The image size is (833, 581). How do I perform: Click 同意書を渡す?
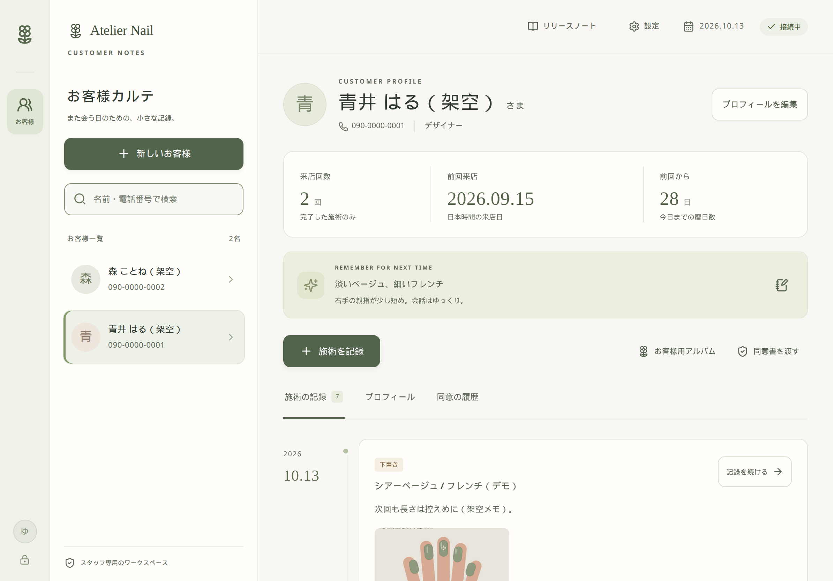pos(768,351)
